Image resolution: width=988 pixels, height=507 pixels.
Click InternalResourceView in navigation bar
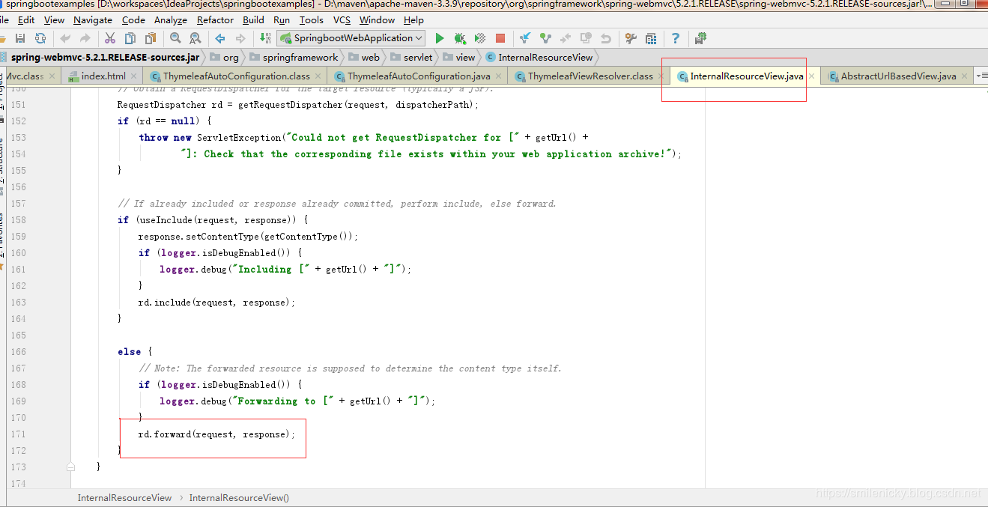point(539,57)
